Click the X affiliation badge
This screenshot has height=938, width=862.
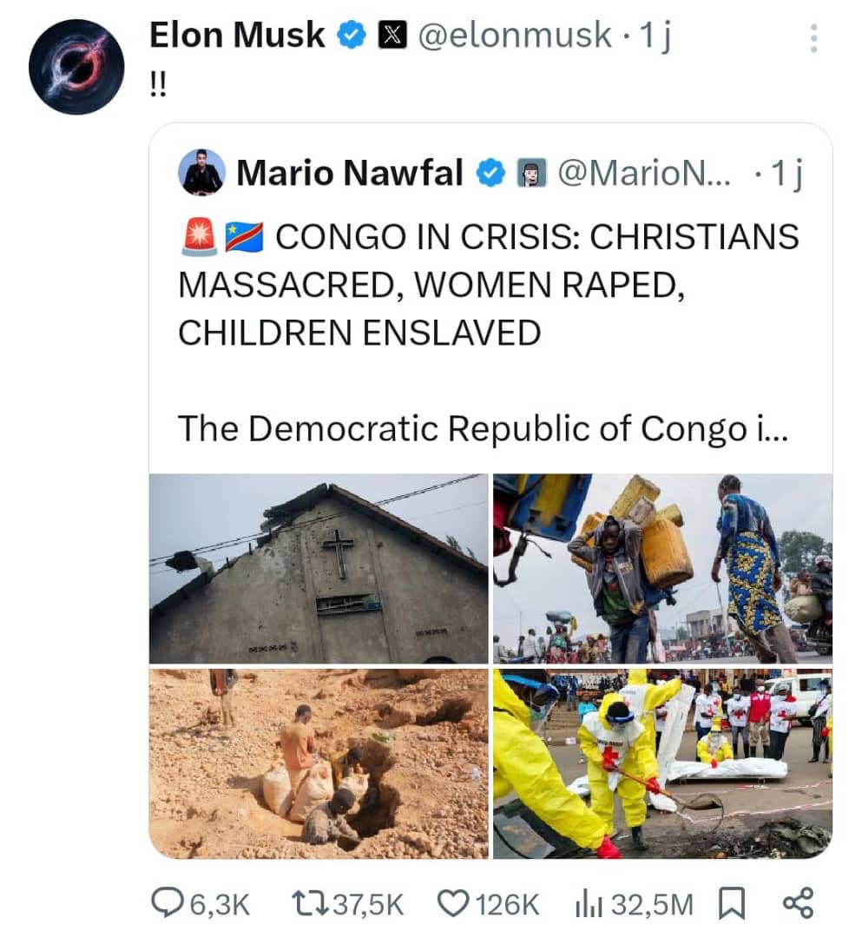[x=392, y=36]
